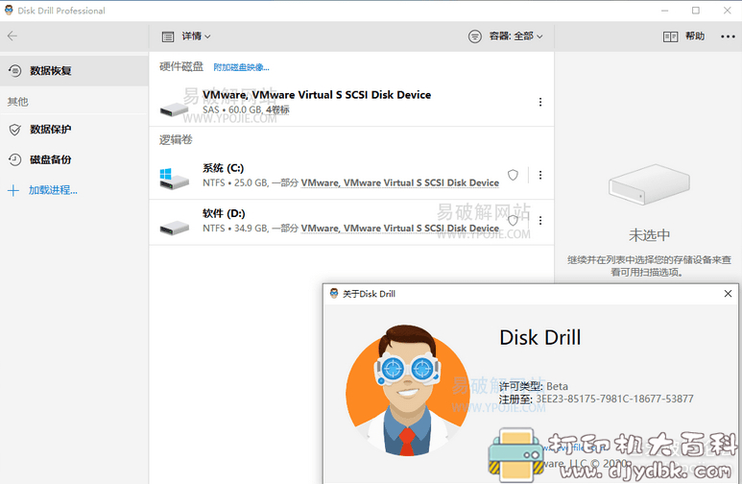Click the parent disk link under 软件 (D:)
The width and height of the screenshot is (742, 484).
pyautogui.click(x=400, y=229)
